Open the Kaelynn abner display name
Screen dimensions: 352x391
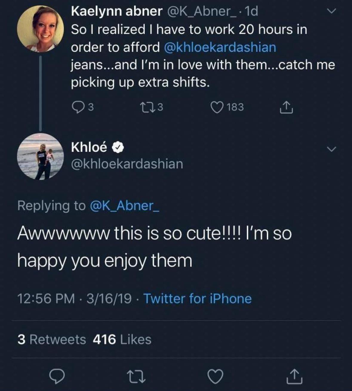[x=116, y=11]
